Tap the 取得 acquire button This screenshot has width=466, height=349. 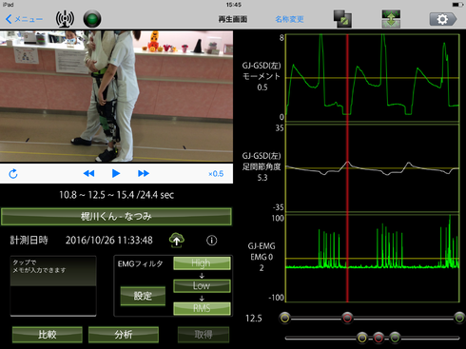pos(204,335)
